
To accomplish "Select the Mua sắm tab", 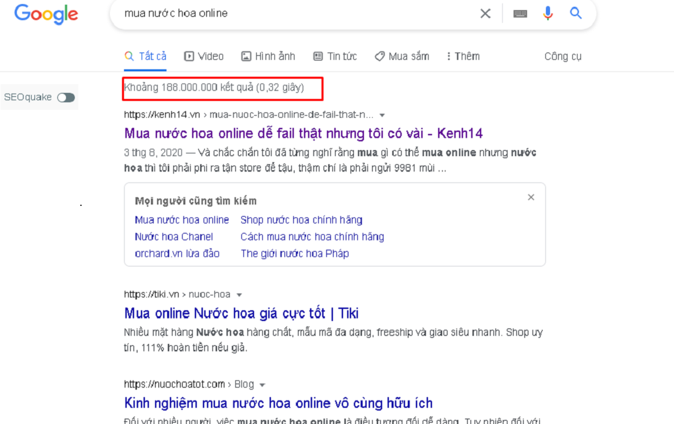I will pyautogui.click(x=402, y=57).
